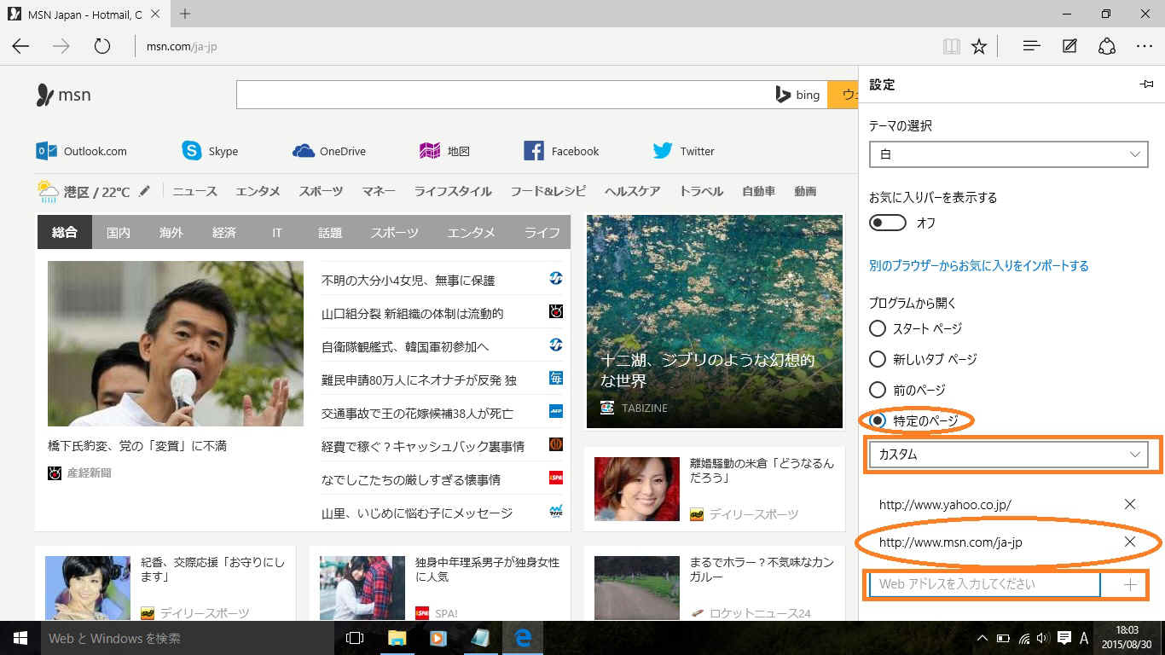Image resolution: width=1165 pixels, height=655 pixels.
Task: Expand the テーマの選択 dropdown showing 白
Action: pos(1008,154)
